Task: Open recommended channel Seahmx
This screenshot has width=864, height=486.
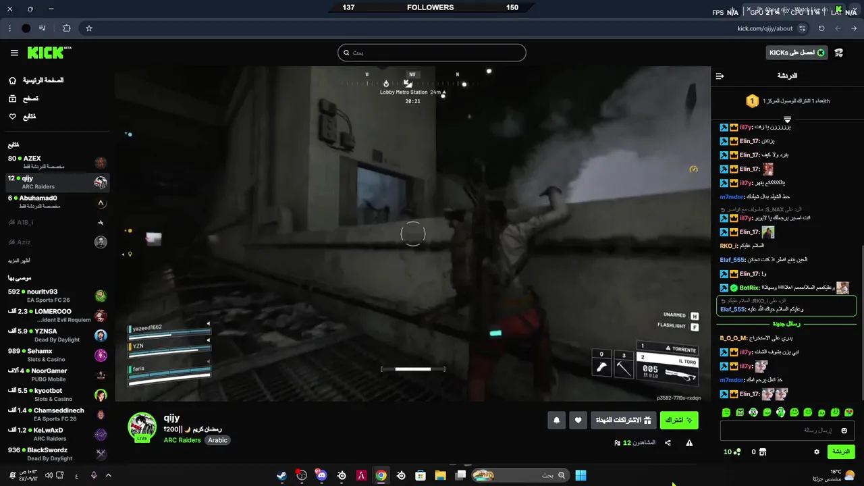Action: [x=57, y=355]
